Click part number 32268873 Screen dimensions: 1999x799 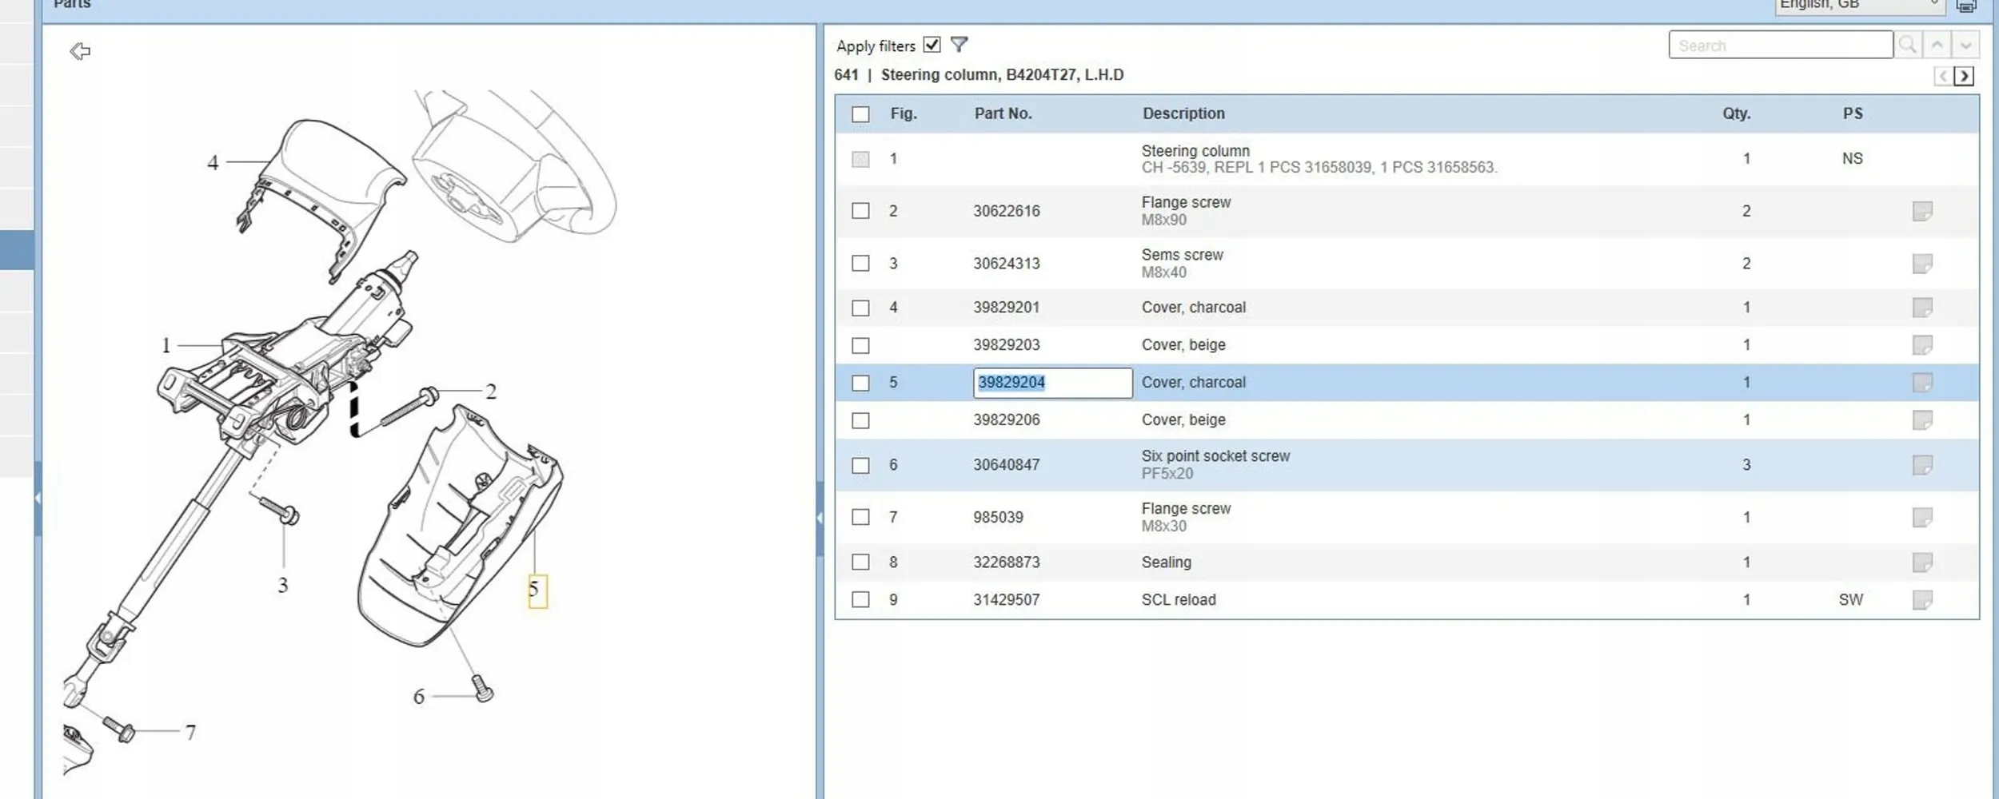[x=1007, y=562]
